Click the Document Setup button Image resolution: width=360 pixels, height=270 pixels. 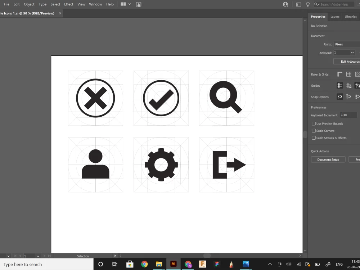328,159
